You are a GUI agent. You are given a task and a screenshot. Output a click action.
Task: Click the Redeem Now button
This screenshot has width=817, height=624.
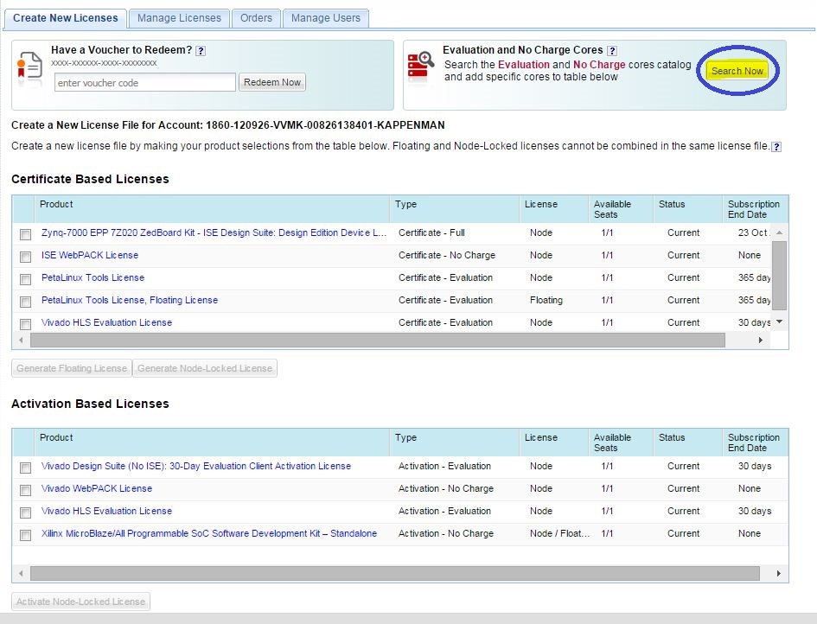coord(272,82)
